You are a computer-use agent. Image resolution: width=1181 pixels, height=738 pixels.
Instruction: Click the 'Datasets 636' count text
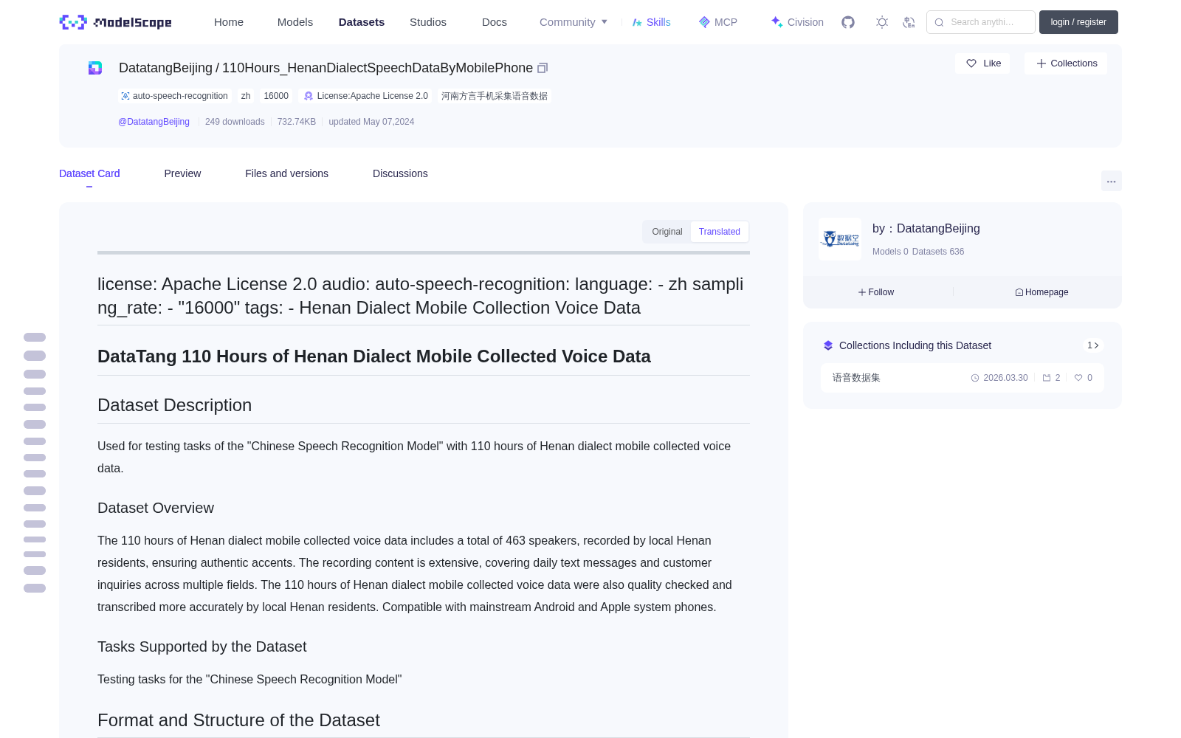[938, 252]
